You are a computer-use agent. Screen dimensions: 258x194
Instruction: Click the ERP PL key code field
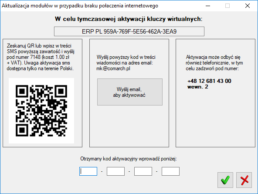pos(129,31)
